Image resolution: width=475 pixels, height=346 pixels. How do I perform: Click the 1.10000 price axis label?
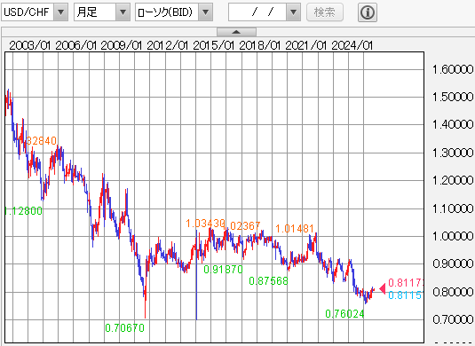[453, 208]
